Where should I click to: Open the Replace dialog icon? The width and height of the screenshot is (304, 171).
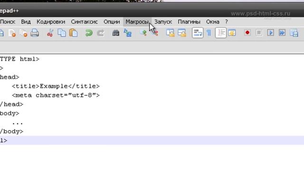point(128,33)
